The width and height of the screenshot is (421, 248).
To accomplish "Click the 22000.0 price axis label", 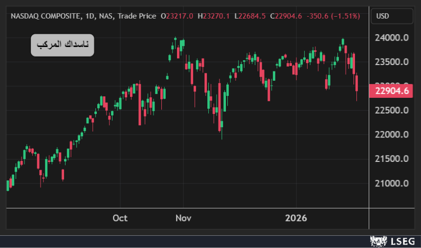I will pyautogui.click(x=392, y=135).
